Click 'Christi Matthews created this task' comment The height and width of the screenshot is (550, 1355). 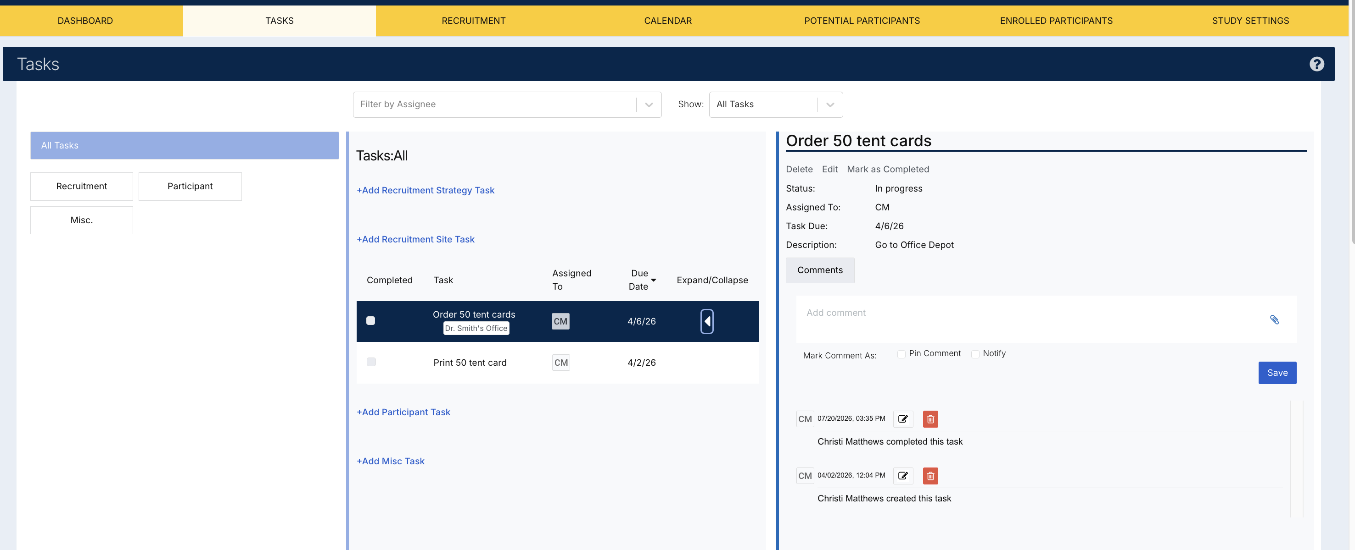(x=884, y=498)
